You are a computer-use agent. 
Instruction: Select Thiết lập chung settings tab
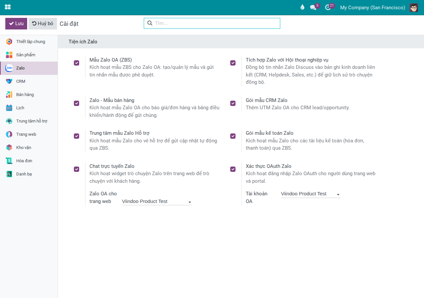29,42
